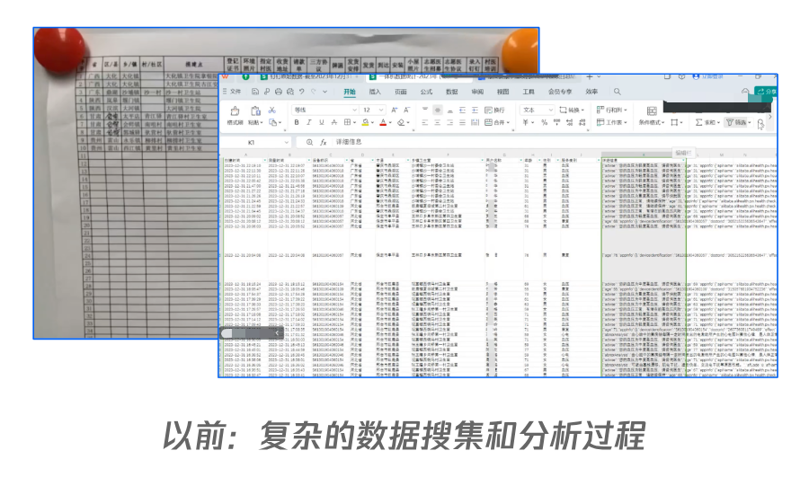Click the red font color swatch
Image resolution: width=809 pixels, height=477 pixels.
tap(383, 123)
